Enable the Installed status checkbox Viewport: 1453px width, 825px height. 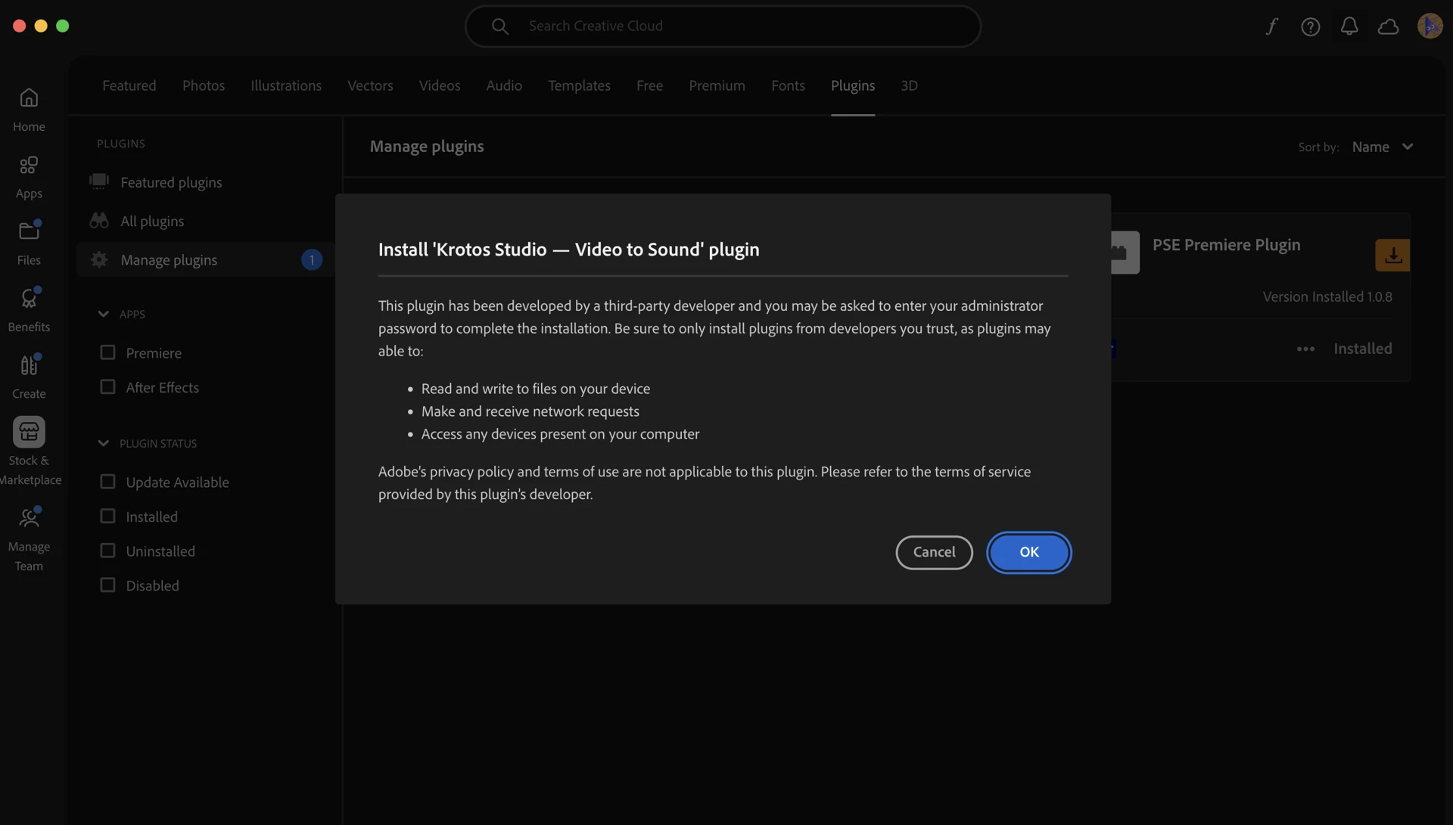coord(107,516)
